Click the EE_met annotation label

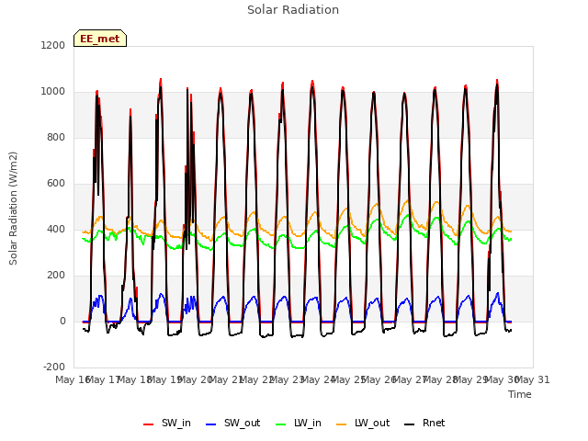(x=100, y=39)
